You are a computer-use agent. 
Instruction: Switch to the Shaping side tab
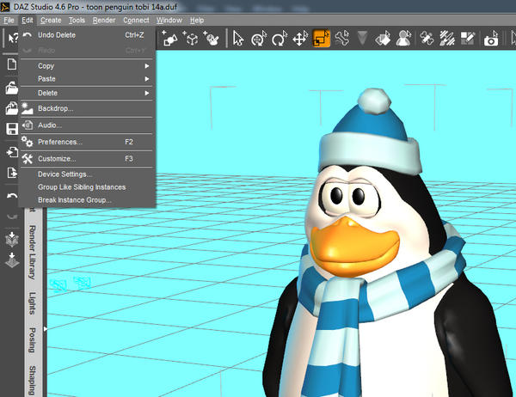tap(32, 381)
